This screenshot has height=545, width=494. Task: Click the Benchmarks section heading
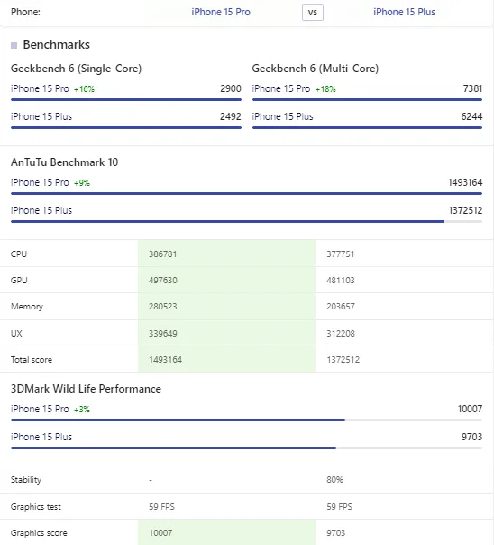[x=56, y=45]
